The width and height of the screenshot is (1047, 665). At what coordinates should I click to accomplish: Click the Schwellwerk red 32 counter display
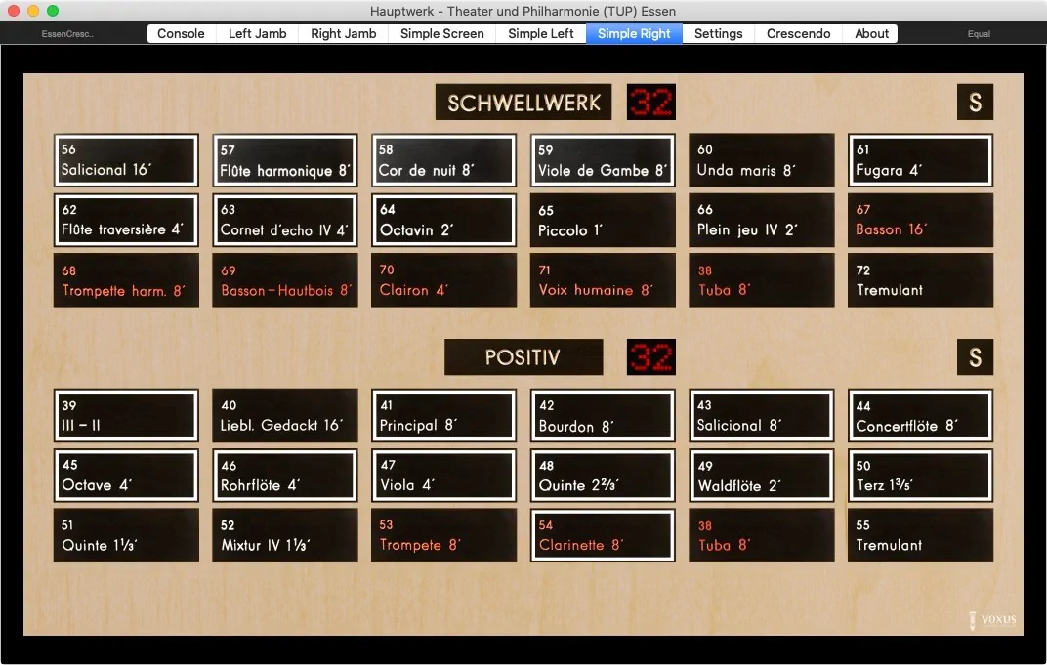pyautogui.click(x=650, y=103)
